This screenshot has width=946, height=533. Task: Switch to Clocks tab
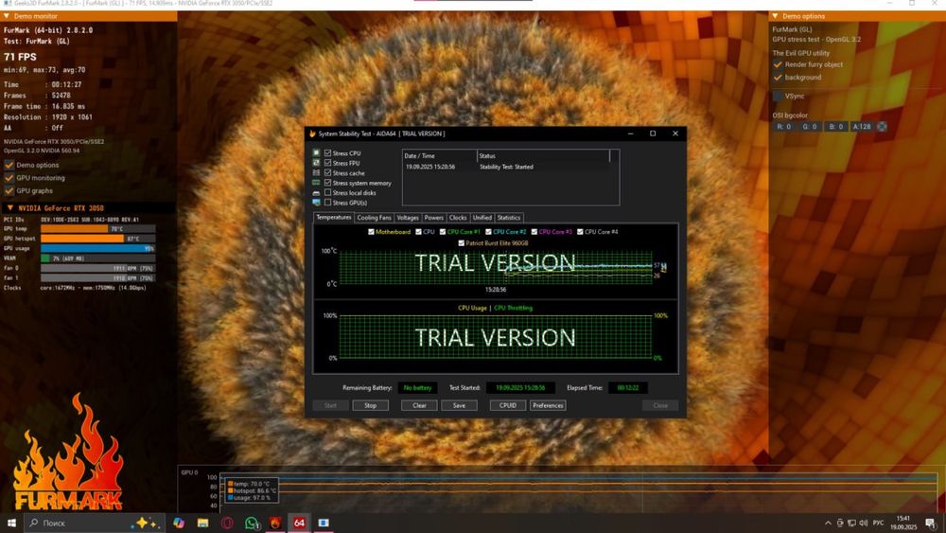click(x=458, y=218)
